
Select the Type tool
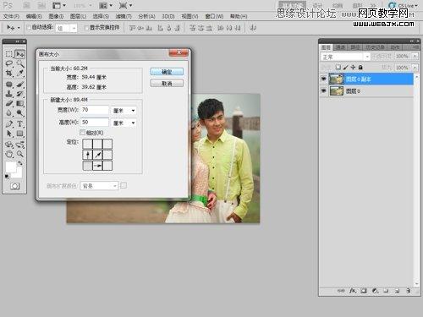tap(19, 123)
